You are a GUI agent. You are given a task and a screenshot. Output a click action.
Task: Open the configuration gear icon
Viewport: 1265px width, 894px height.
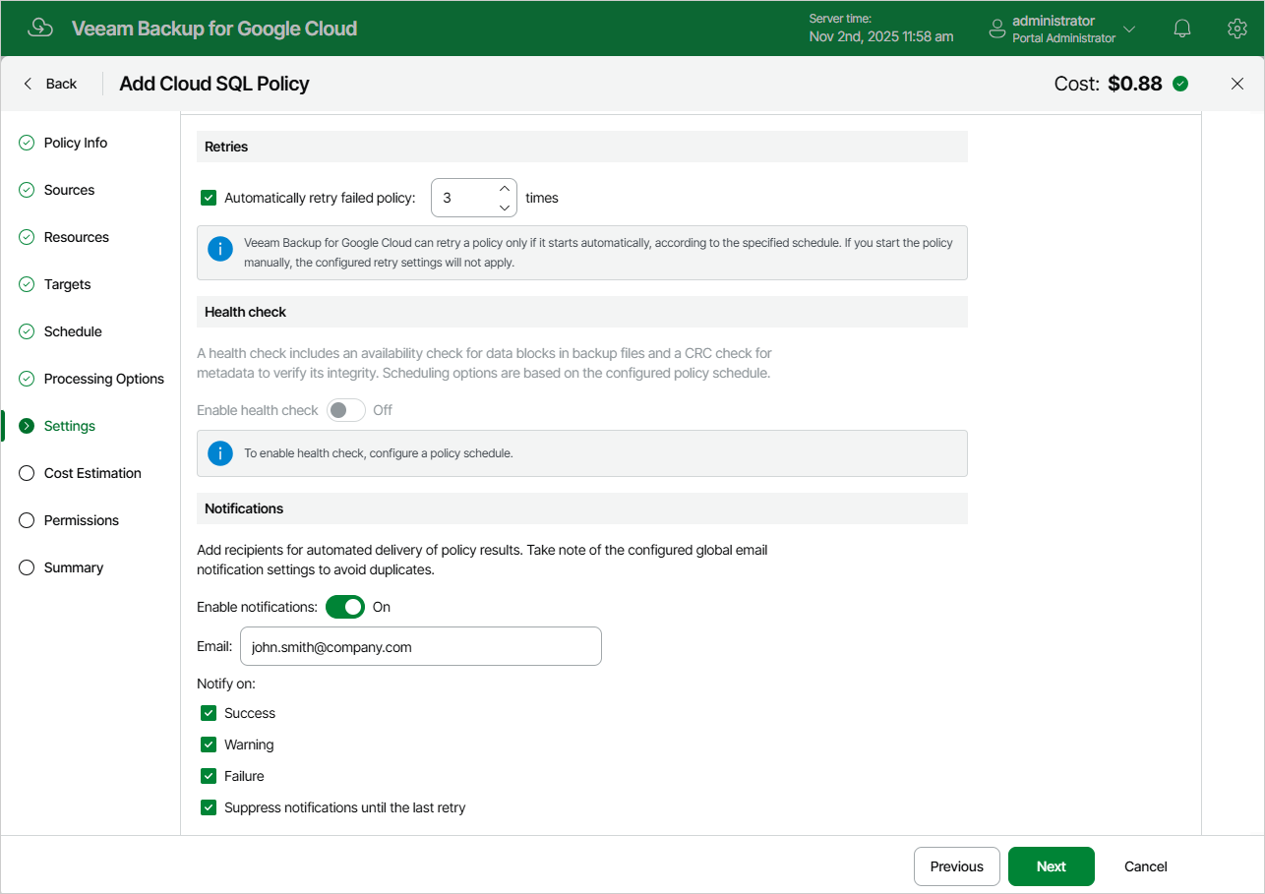[x=1237, y=29]
